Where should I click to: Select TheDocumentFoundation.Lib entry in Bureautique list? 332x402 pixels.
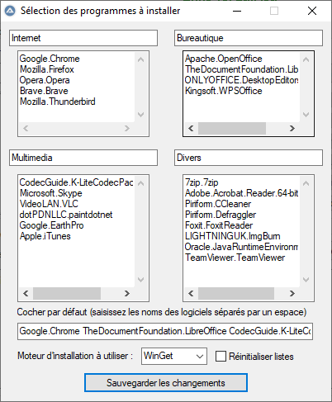[x=241, y=69]
